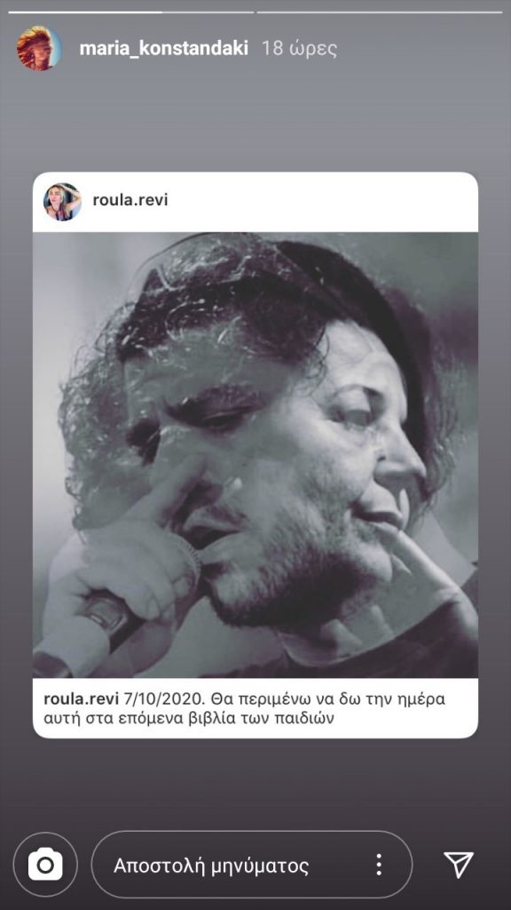Focus the Αποστολή μηνύματος message field
The width and height of the screenshot is (511, 910).
[x=252, y=865]
